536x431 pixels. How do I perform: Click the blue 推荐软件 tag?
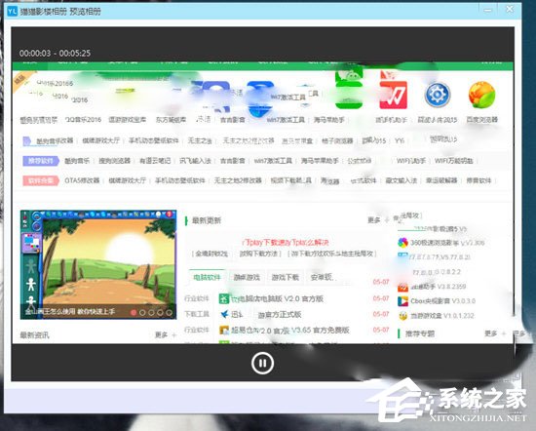point(41,161)
